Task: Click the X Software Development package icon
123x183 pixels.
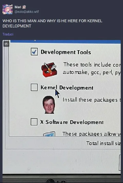Action: click(x=49, y=134)
